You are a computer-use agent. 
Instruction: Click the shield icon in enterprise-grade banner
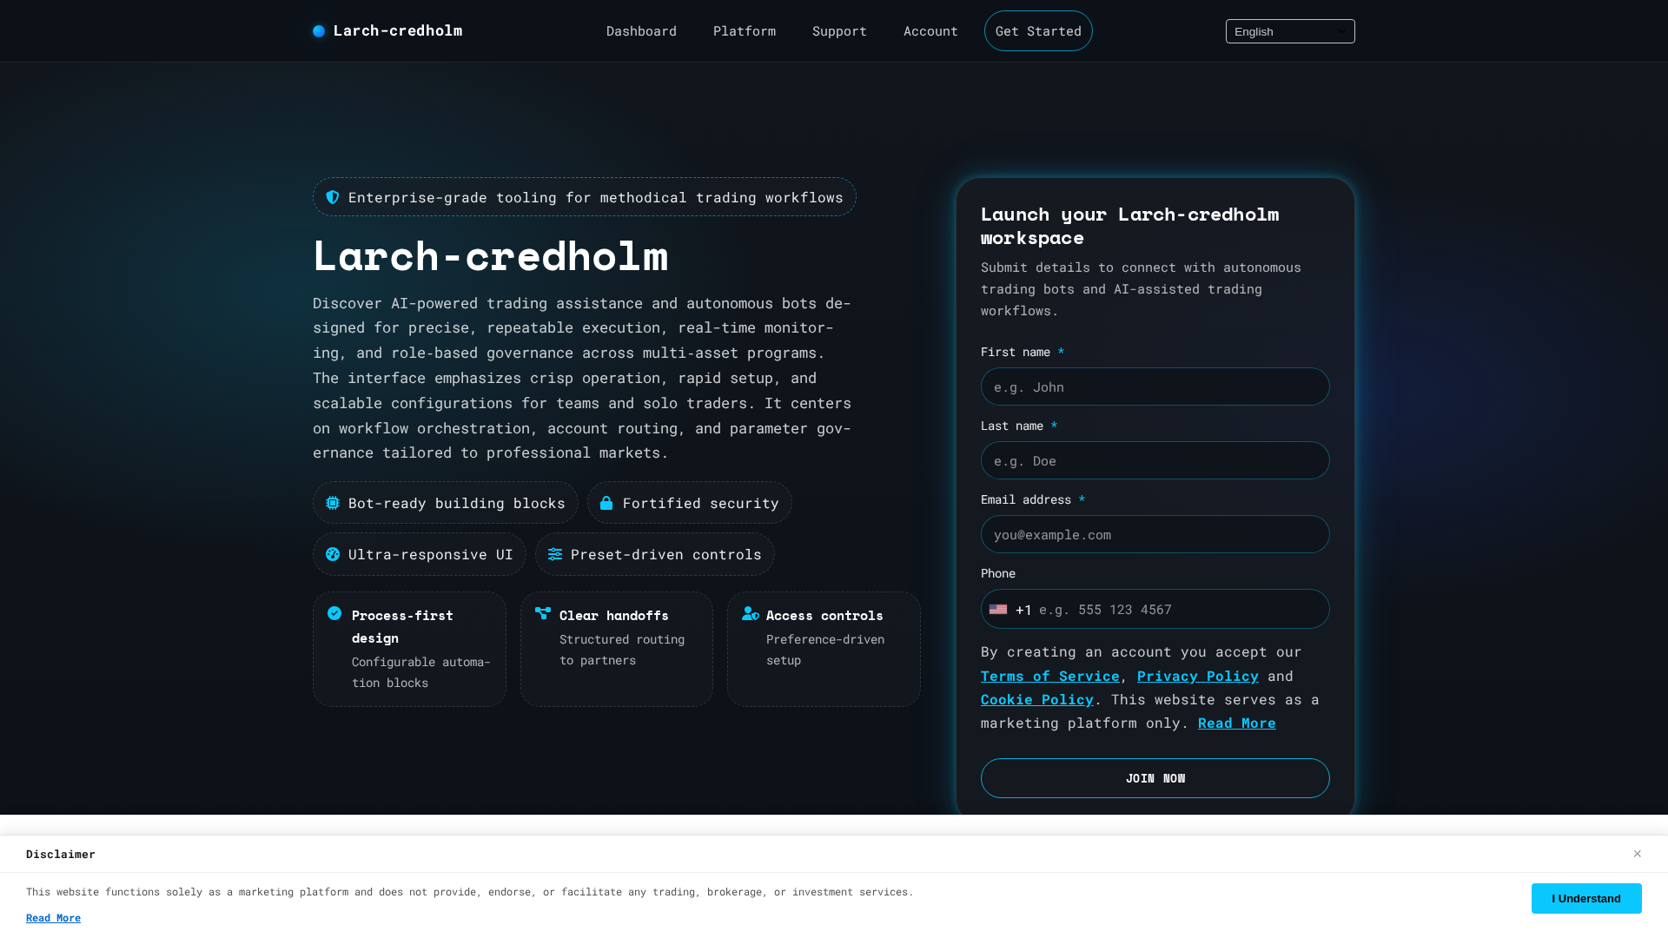click(333, 197)
